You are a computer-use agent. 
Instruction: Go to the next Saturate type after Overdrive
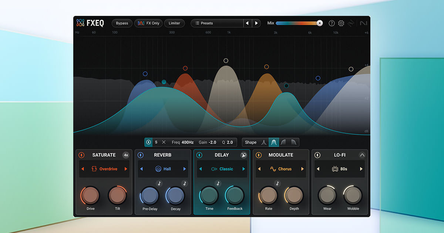(x=126, y=169)
